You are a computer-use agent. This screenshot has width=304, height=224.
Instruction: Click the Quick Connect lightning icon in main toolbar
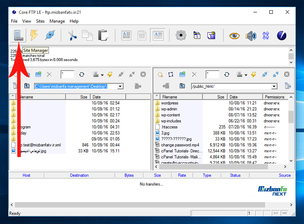(x=34, y=35)
